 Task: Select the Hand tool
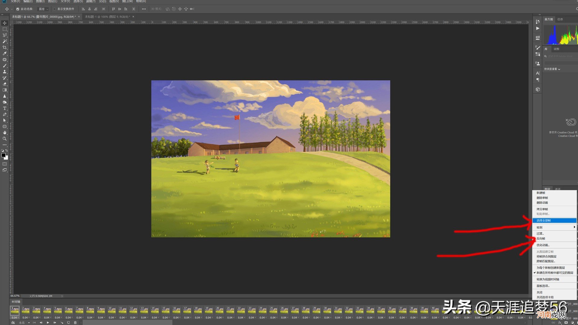(x=5, y=133)
